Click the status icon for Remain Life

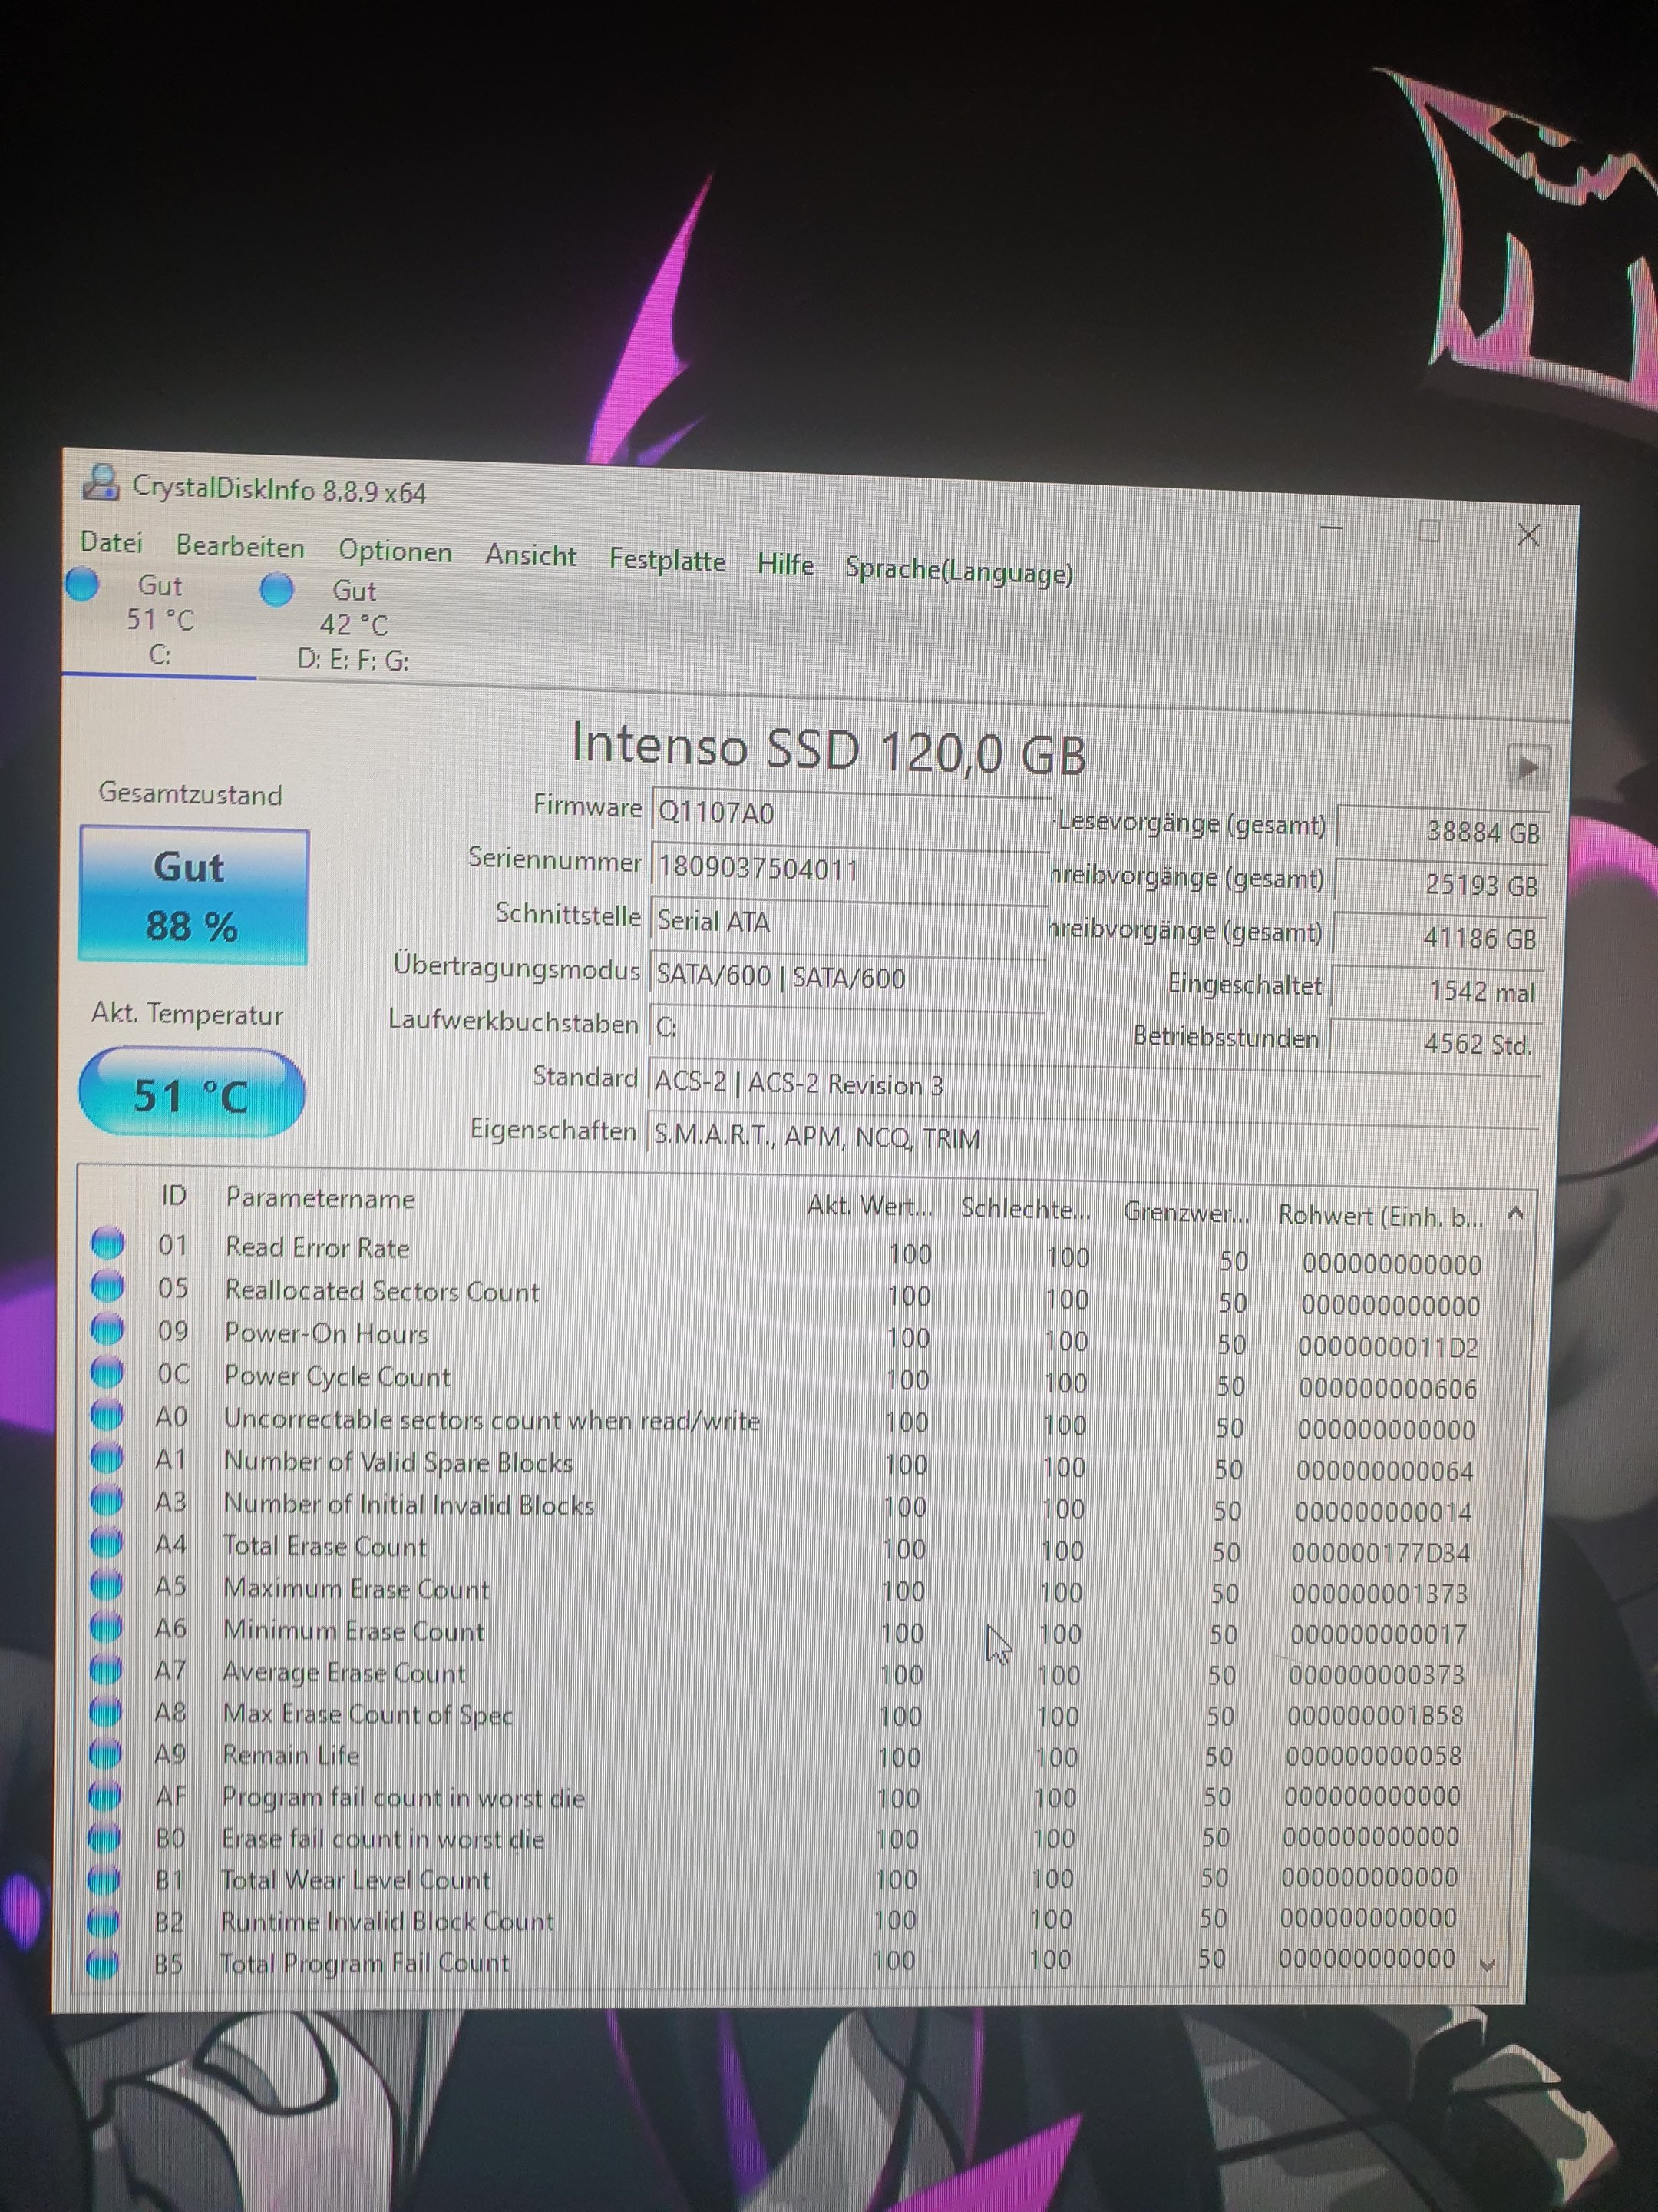click(x=105, y=1753)
